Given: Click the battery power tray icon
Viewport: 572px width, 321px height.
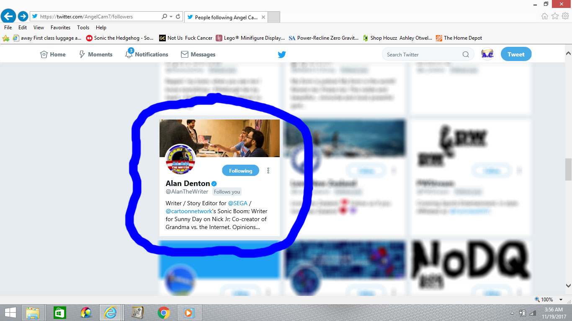Looking at the screenshot, I should 523,313.
